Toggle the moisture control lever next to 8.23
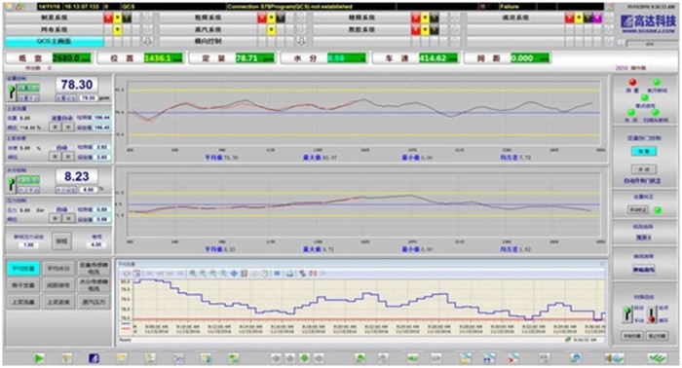Viewport: 682px width, 368px height. click(x=12, y=184)
